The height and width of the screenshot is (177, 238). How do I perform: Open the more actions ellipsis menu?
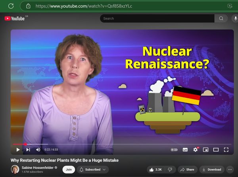[230, 169]
